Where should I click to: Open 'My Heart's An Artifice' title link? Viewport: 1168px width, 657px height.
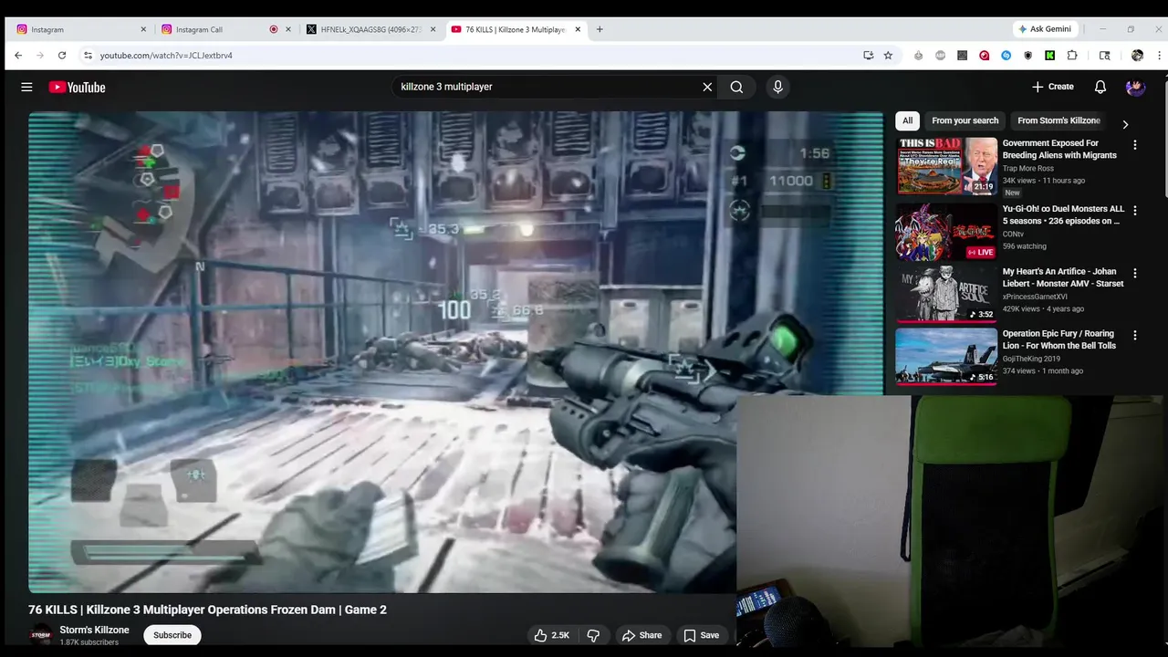click(1063, 277)
